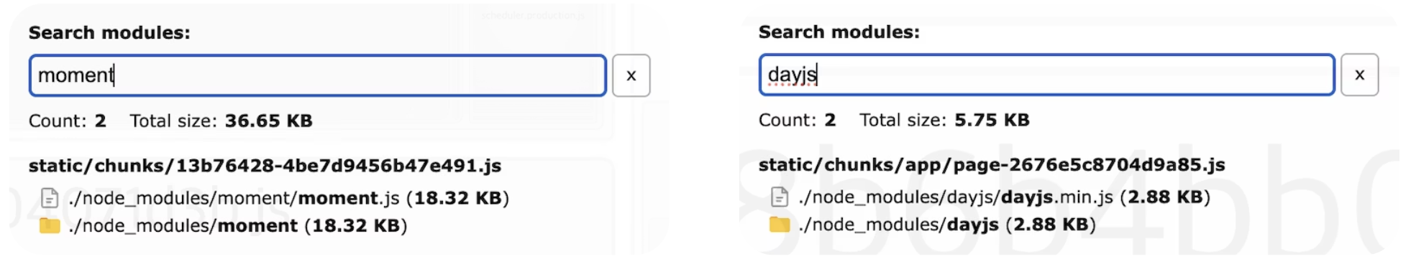Click chunk heading 13b76428-4be7d9456b47e491.js
The height and width of the screenshot is (264, 1411).
point(265,166)
